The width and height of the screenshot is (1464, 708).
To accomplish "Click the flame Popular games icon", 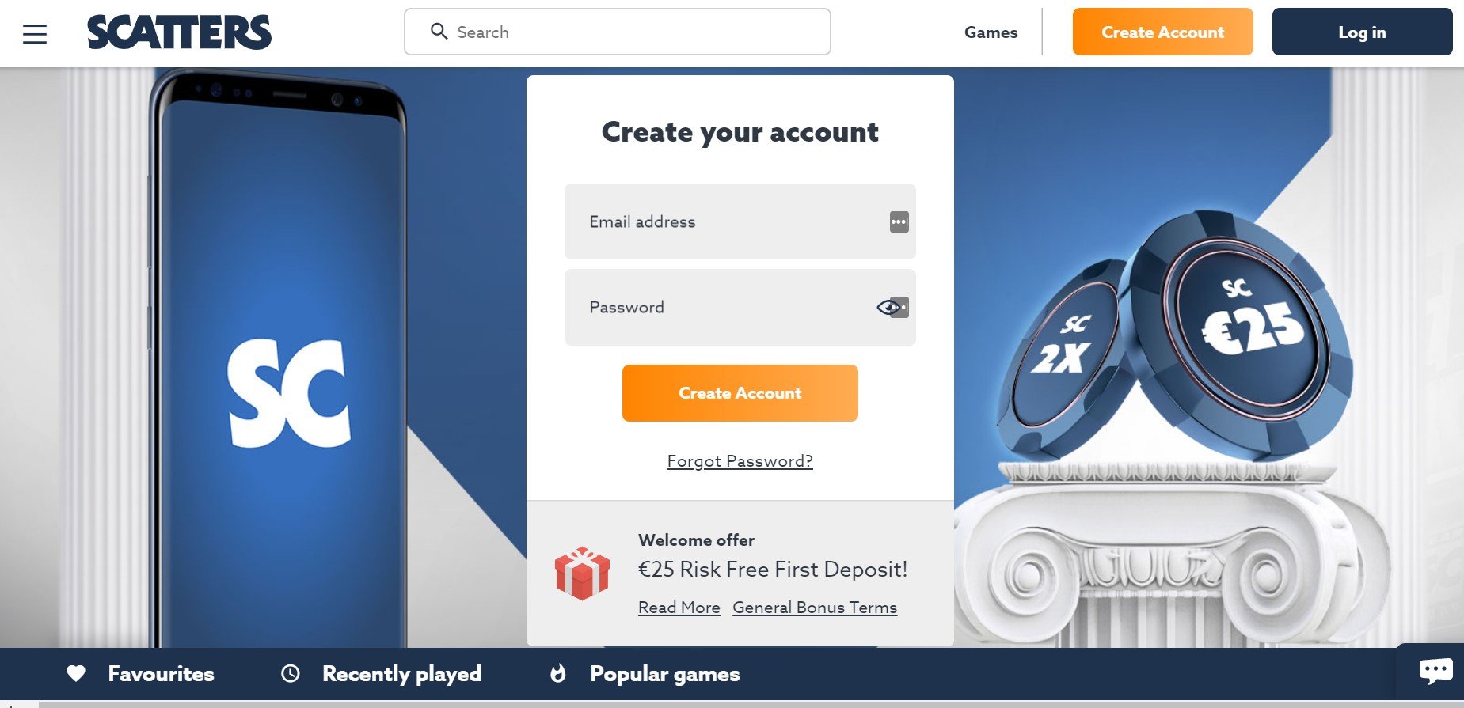I will [x=558, y=673].
